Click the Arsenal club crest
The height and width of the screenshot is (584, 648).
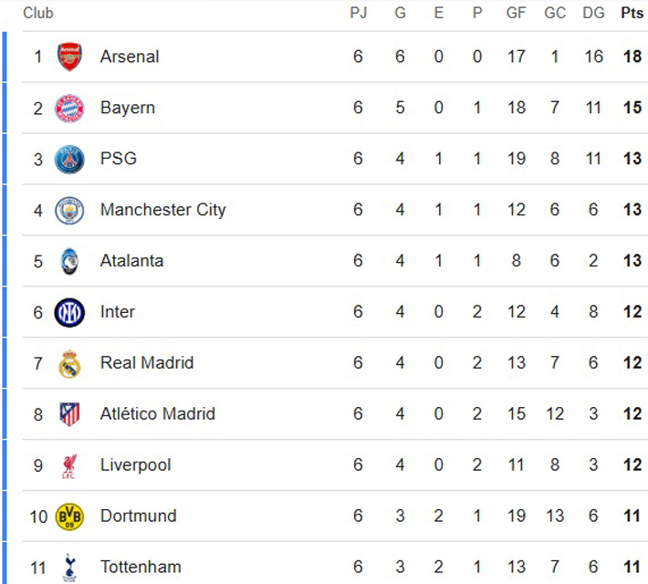pyautogui.click(x=69, y=57)
